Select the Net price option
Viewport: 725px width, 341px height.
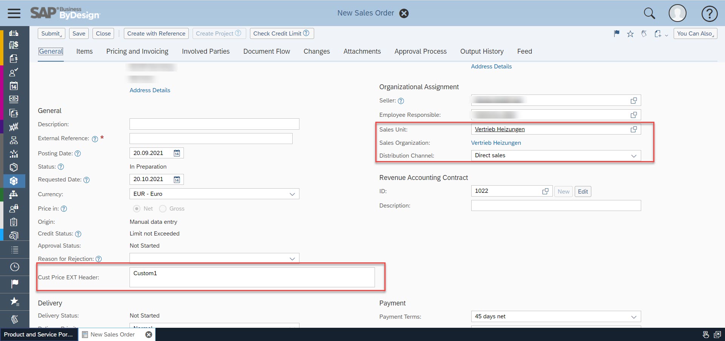(137, 209)
